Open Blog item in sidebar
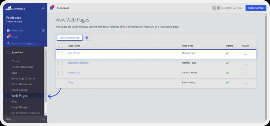 [14, 101]
